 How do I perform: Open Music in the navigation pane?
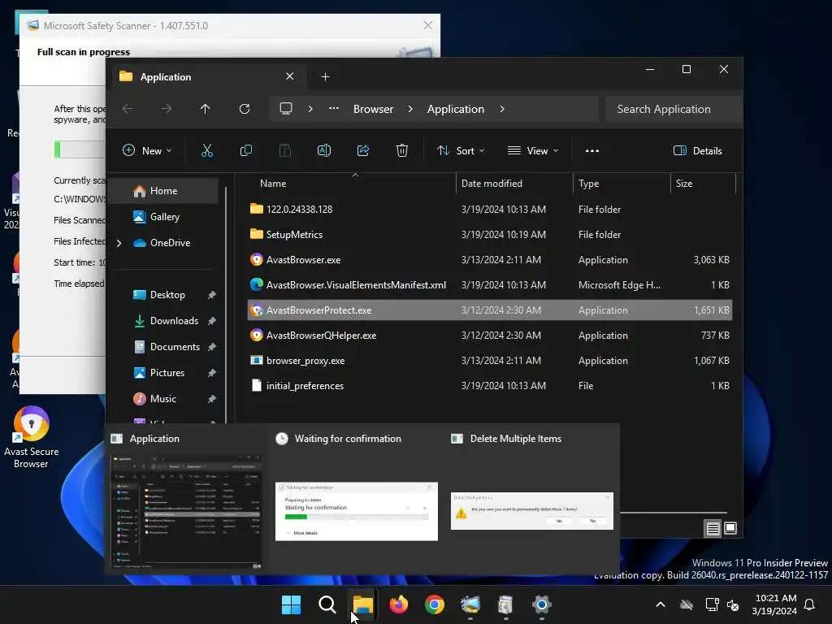click(x=162, y=399)
